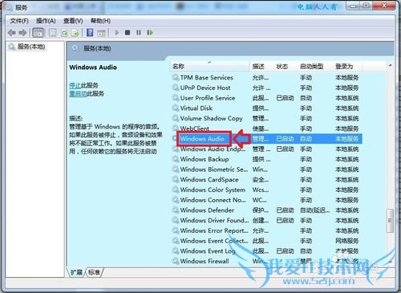Select the Windows CardSpace service

pyautogui.click(x=266, y=180)
